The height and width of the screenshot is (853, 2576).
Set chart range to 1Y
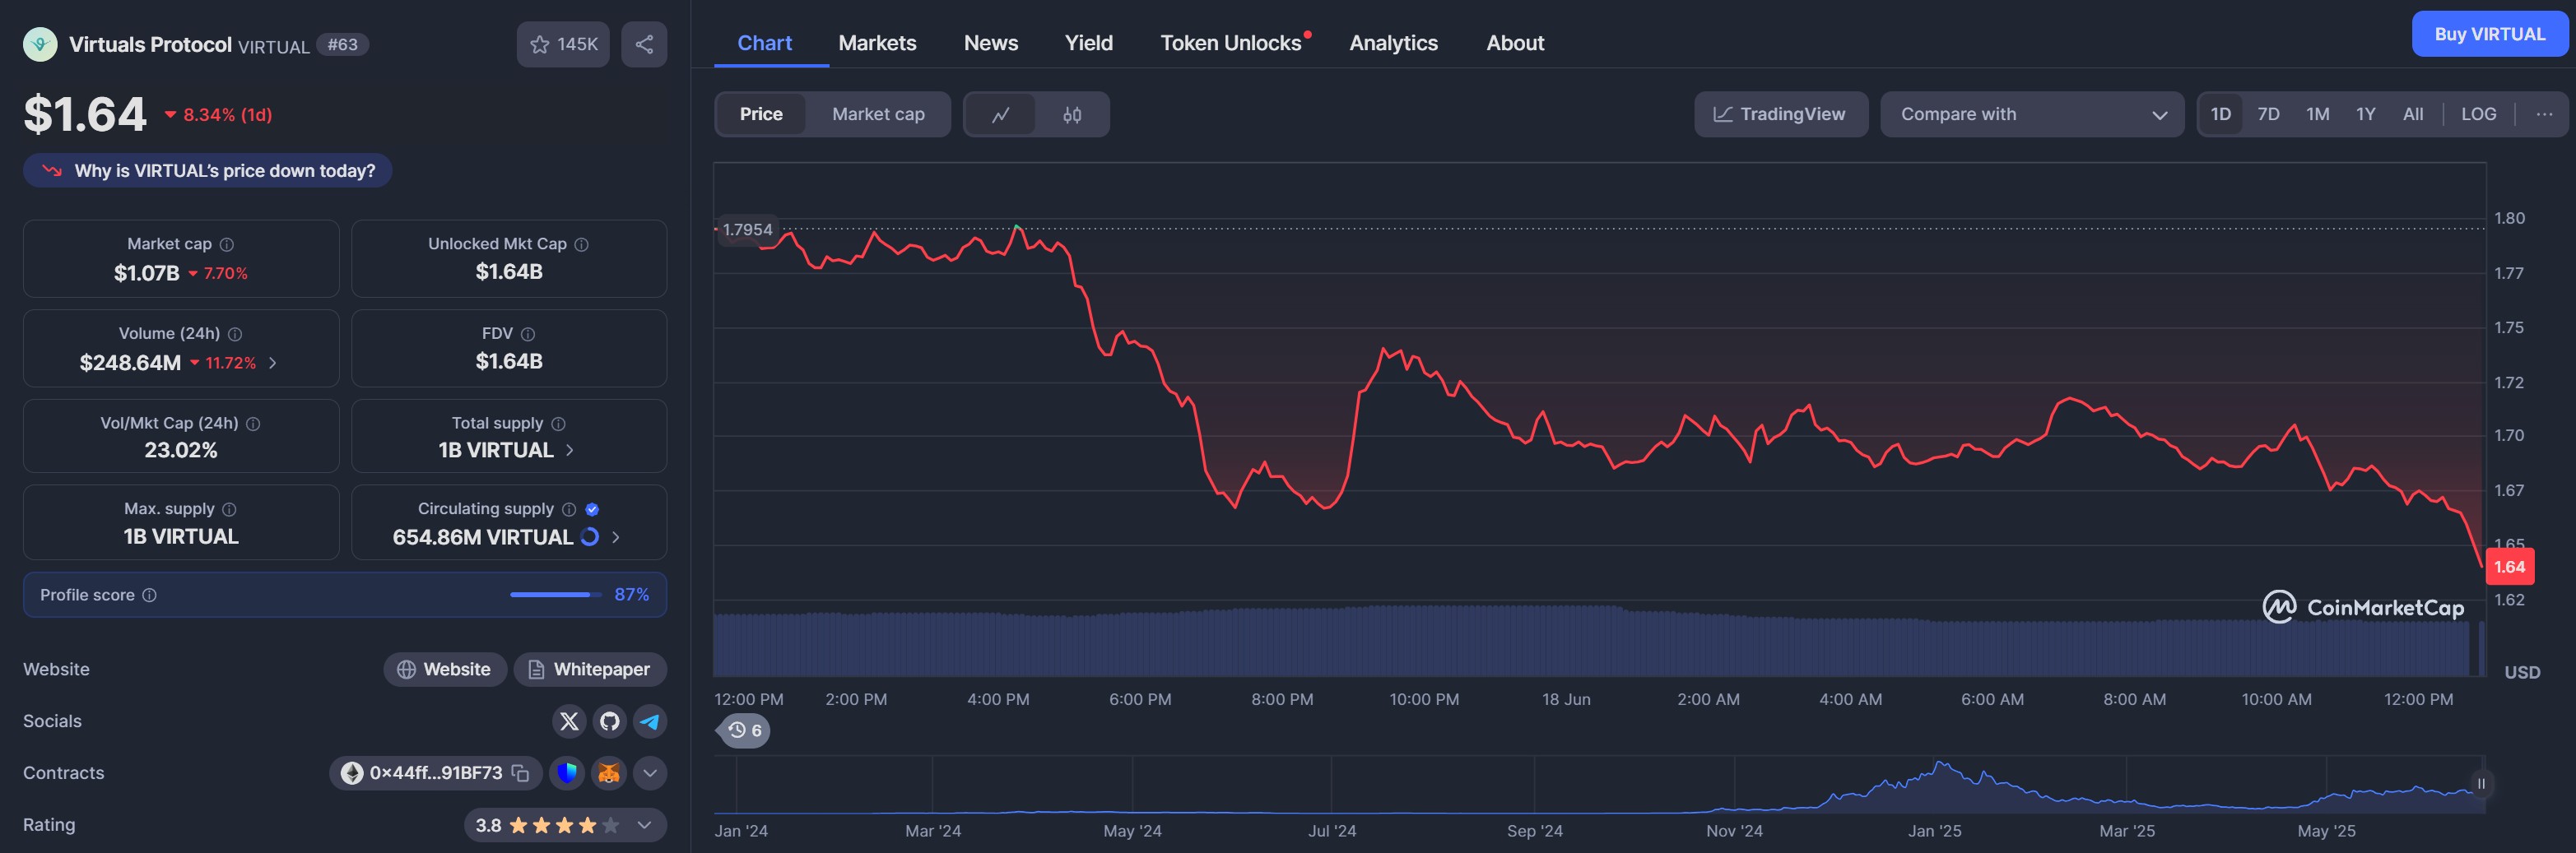[2365, 114]
